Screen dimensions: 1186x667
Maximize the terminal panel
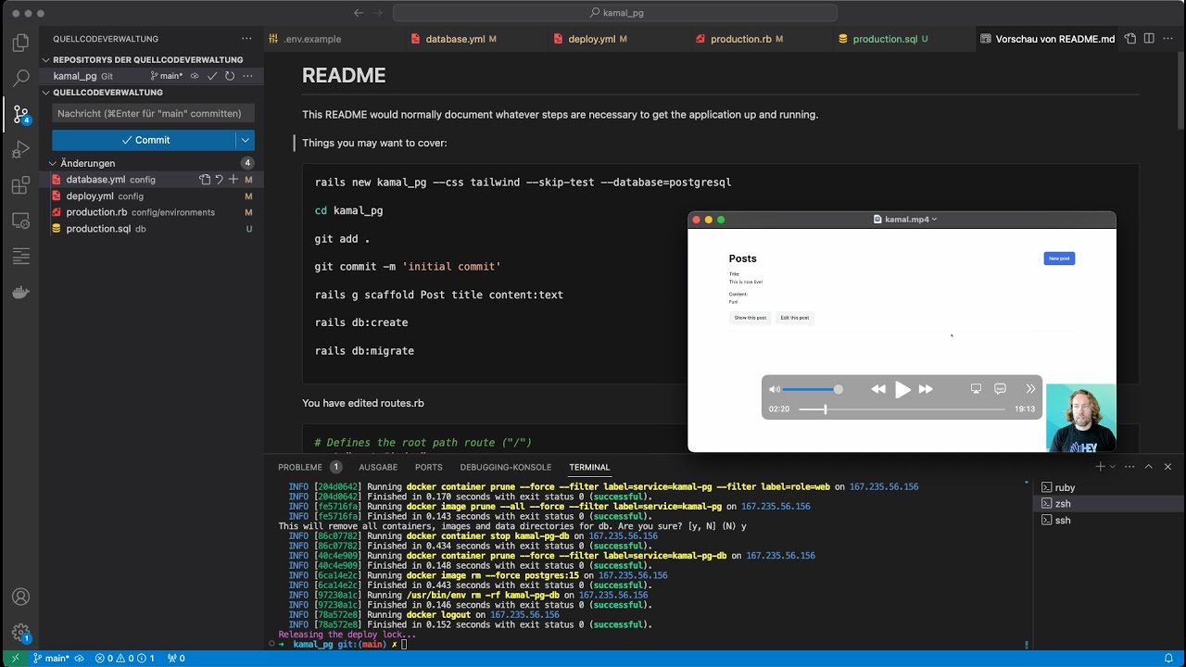click(x=1147, y=466)
